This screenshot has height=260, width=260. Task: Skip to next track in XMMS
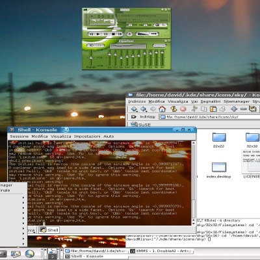120,34
